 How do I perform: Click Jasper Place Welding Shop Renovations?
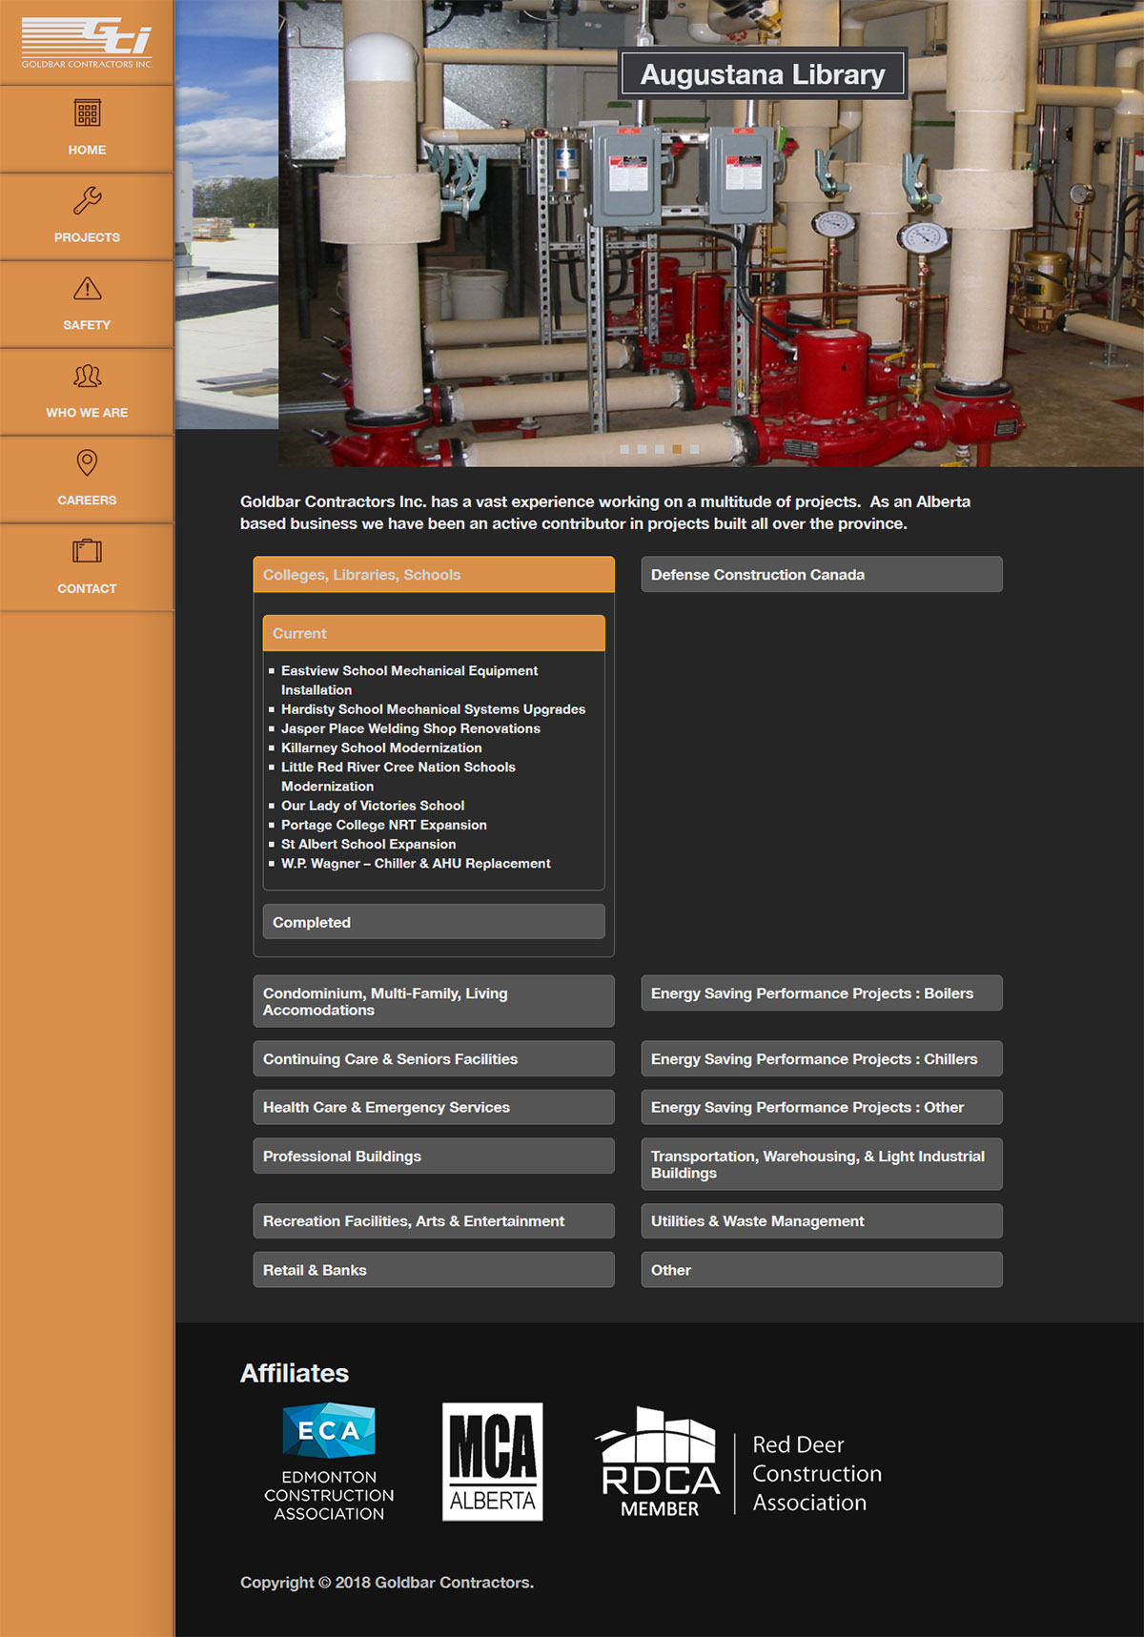(x=410, y=728)
